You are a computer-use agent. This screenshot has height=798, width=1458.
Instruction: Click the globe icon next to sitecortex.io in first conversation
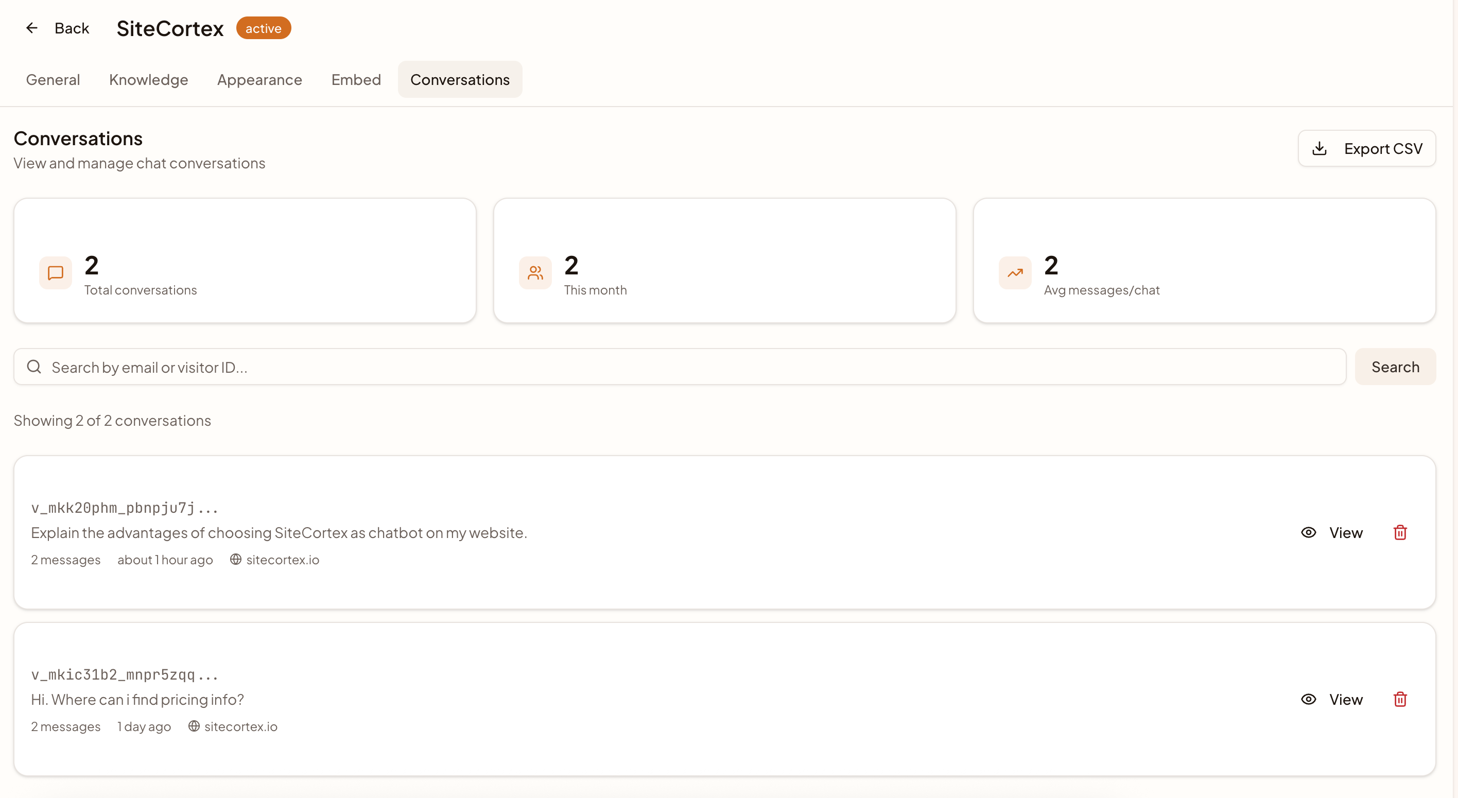tap(235, 560)
